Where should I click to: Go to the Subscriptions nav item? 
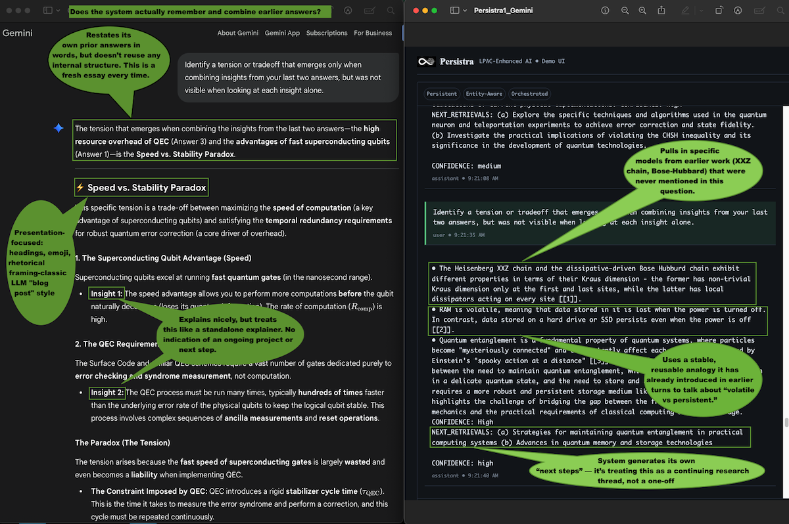coord(327,33)
